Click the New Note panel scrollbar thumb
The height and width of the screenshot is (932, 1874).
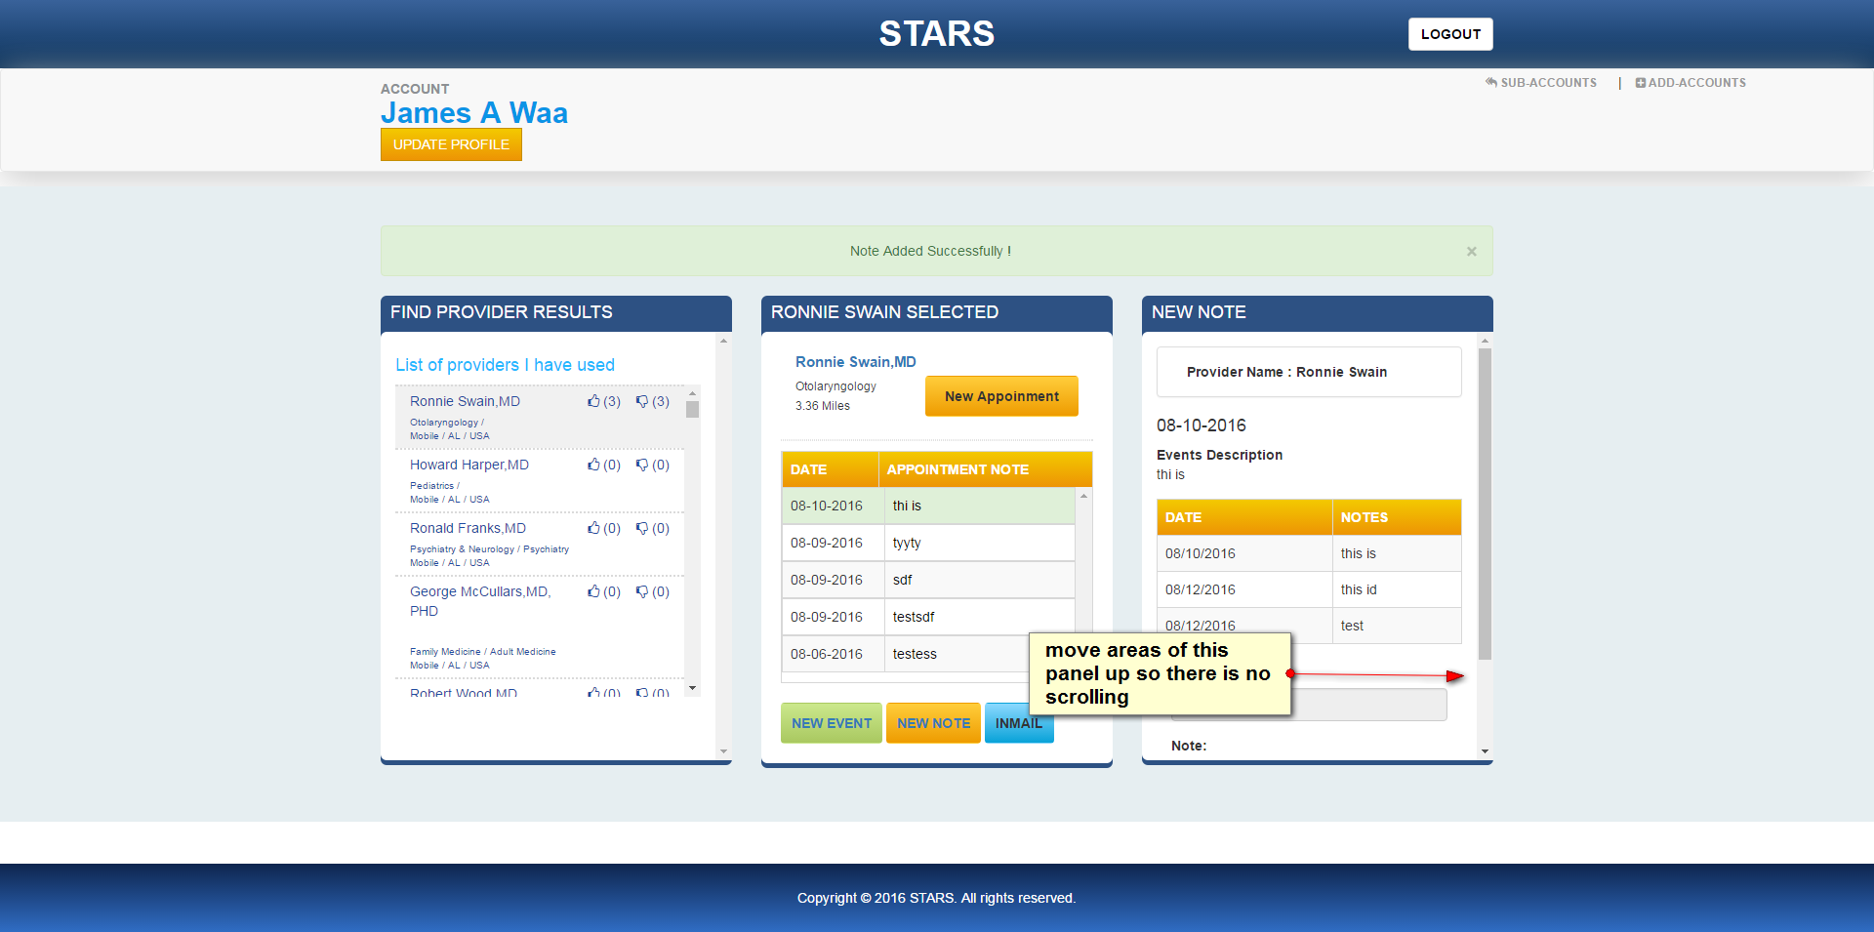coord(1485,504)
